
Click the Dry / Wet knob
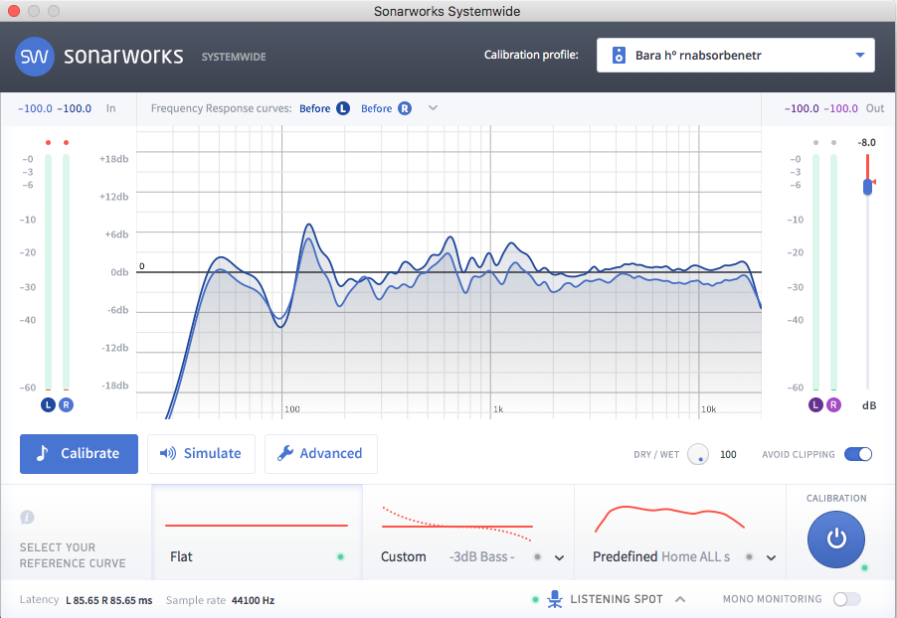[698, 454]
